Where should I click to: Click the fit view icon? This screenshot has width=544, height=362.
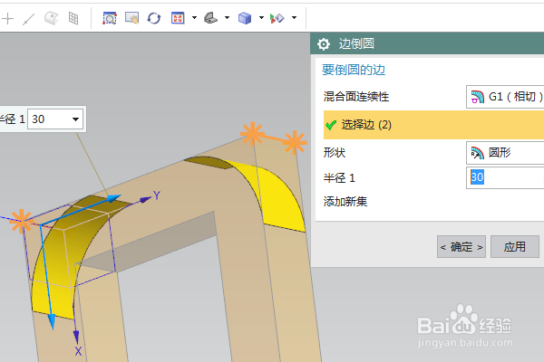(178, 18)
